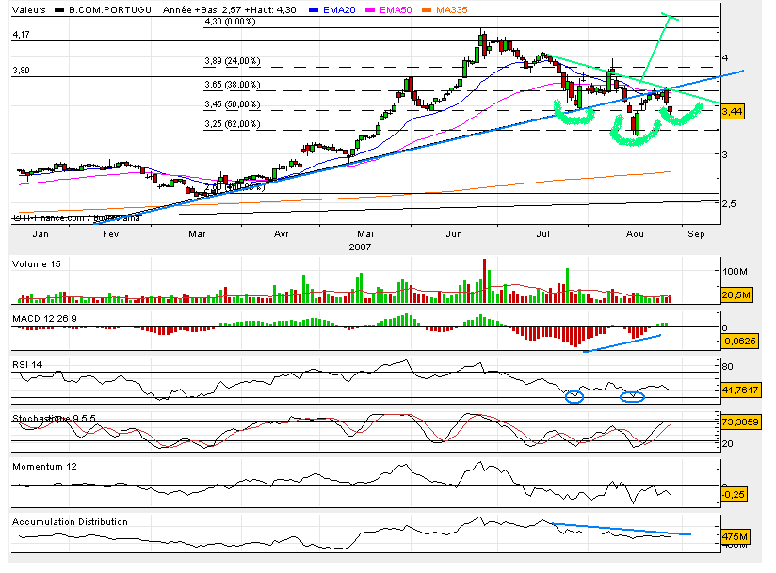Screen dimensions: 776x573
Task: Click the Mar month axis label
Action: 197,234
